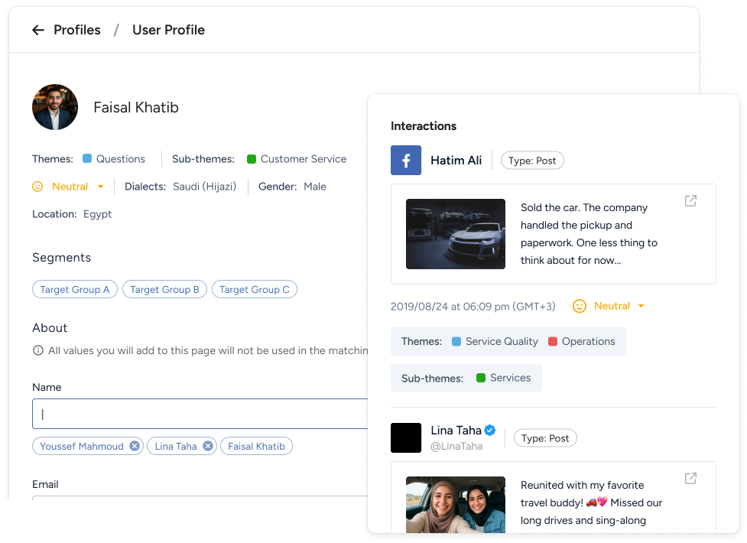Focus the Name input field

click(200, 414)
